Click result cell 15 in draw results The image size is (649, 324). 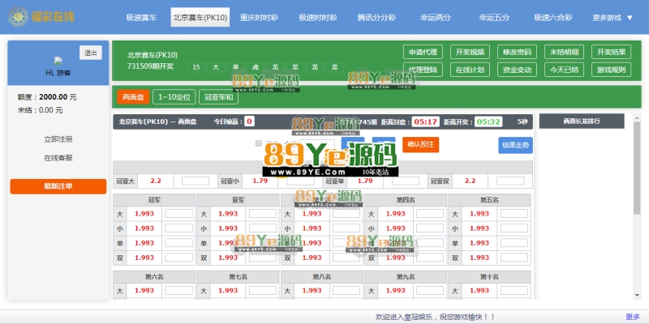coord(196,67)
